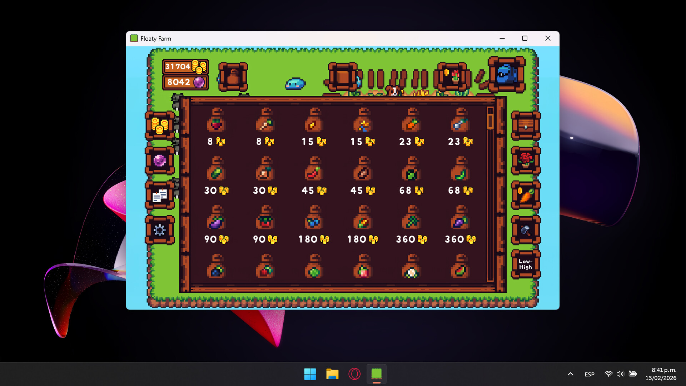This screenshot has width=686, height=386.
Task: Buy the strawberry seeds for 8 coins
Action: [216, 123]
